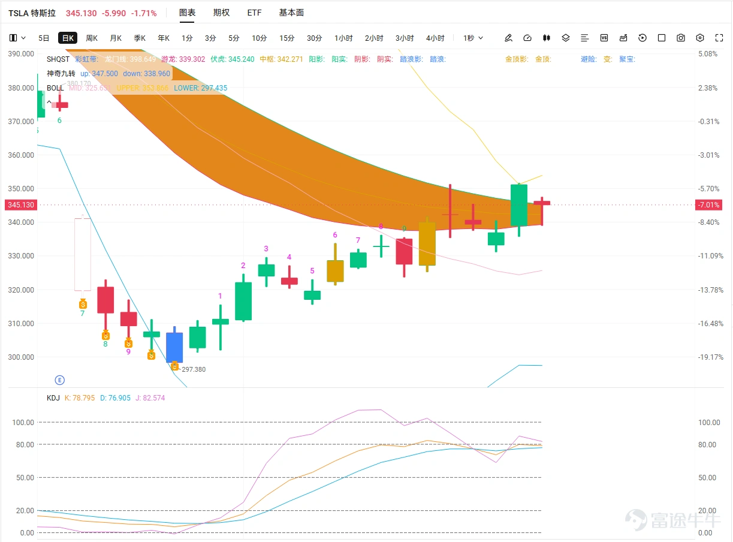Click the KDJ indicator label
The width and height of the screenshot is (733, 542).
pos(53,398)
